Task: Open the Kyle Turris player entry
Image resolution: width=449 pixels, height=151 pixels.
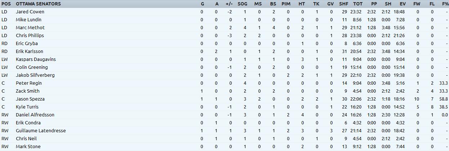Action: pyautogui.click(x=27, y=107)
